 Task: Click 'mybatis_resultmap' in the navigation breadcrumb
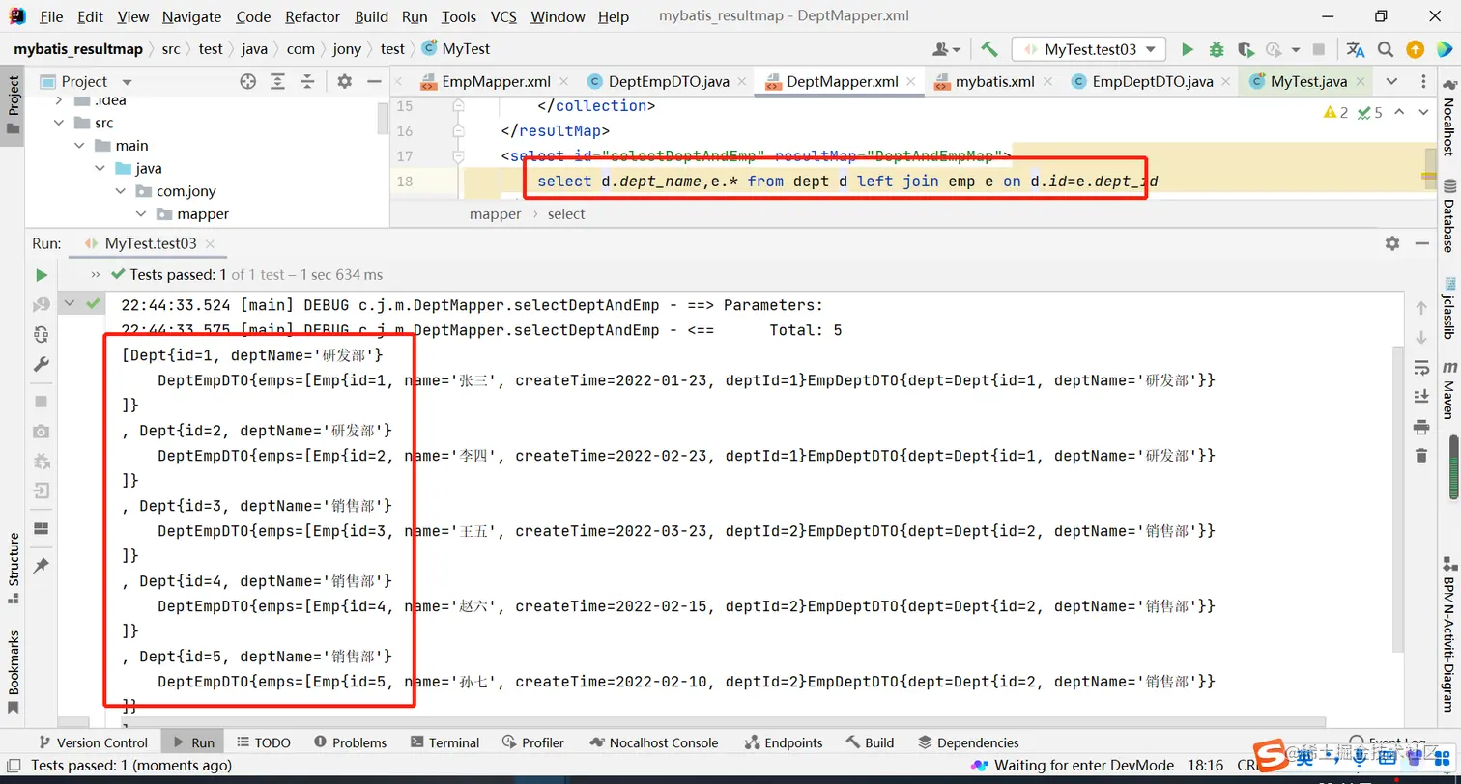click(x=78, y=49)
